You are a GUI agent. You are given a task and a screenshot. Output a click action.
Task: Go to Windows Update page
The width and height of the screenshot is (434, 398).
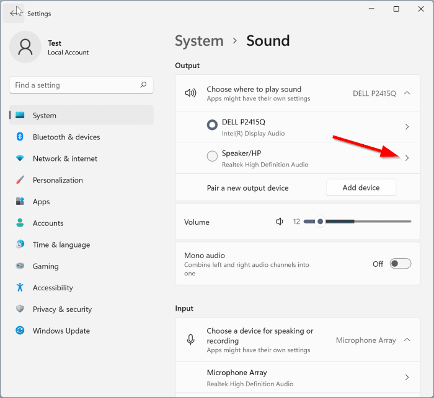tap(81, 331)
